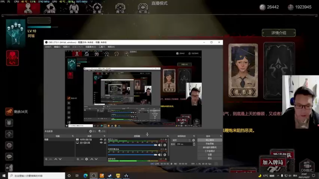Toggle visibility of the display capture source

pyautogui.click(x=101, y=143)
